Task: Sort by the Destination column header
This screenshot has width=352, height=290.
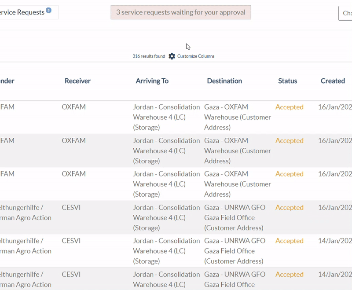Action: (224, 81)
